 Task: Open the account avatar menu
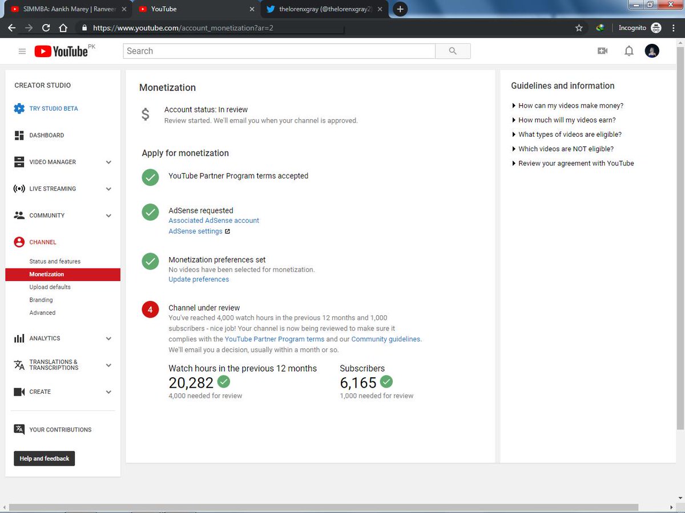[652, 51]
